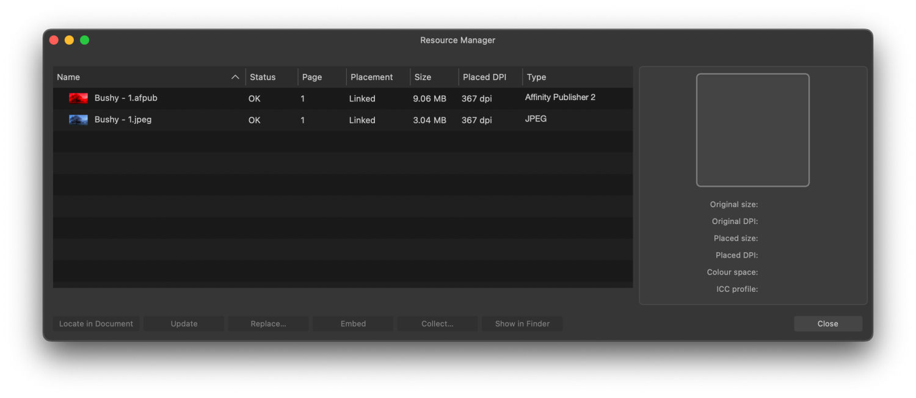Click the empty preview thumbnail box
Image resolution: width=916 pixels, height=398 pixels.
[x=752, y=130]
